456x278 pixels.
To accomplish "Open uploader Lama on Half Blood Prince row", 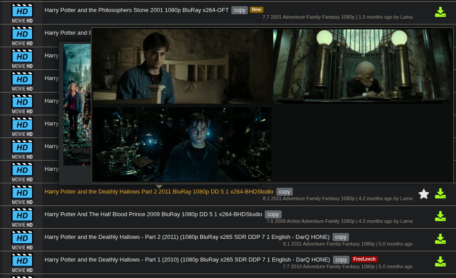I will click(406, 221).
